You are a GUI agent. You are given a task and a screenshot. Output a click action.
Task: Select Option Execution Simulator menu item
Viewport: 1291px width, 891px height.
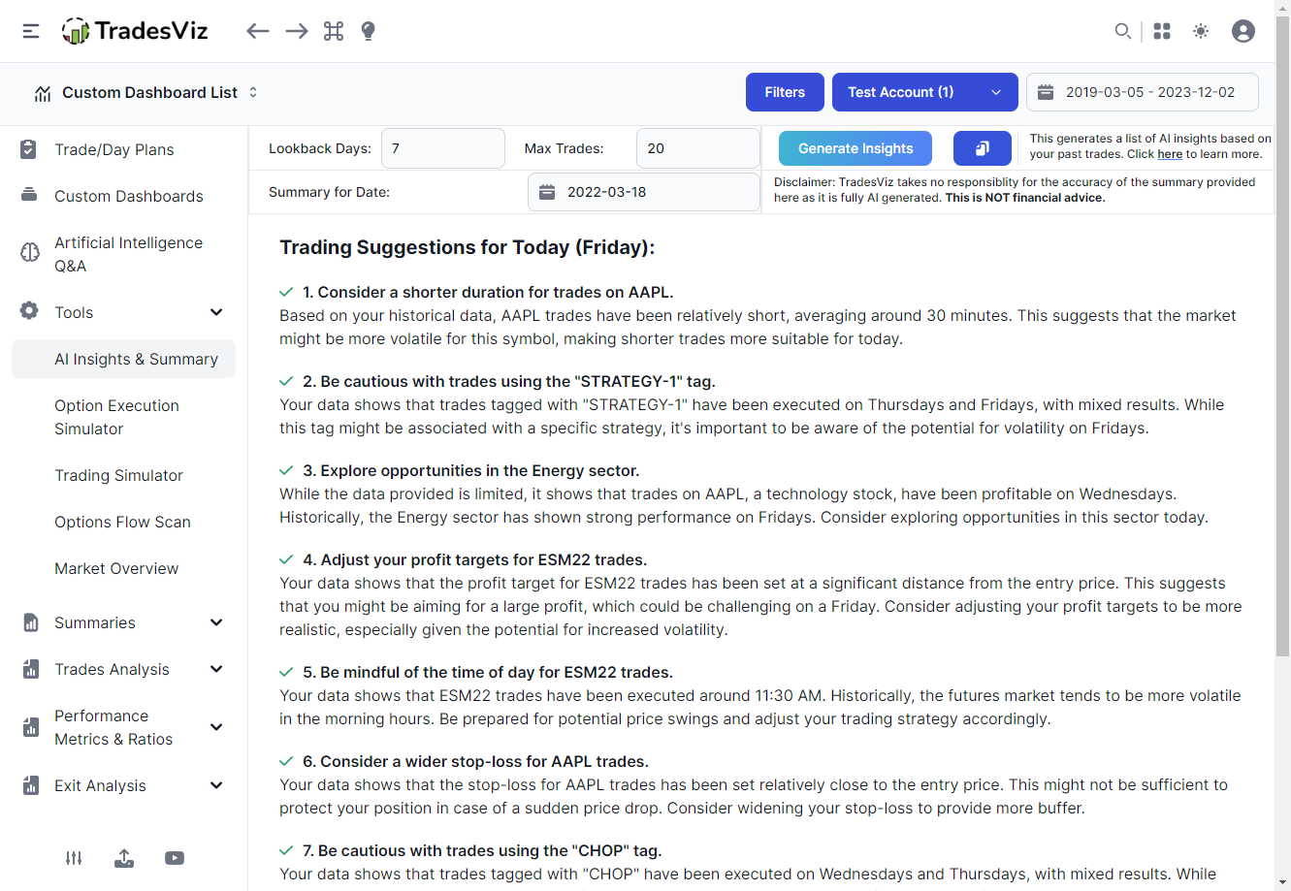(x=116, y=417)
